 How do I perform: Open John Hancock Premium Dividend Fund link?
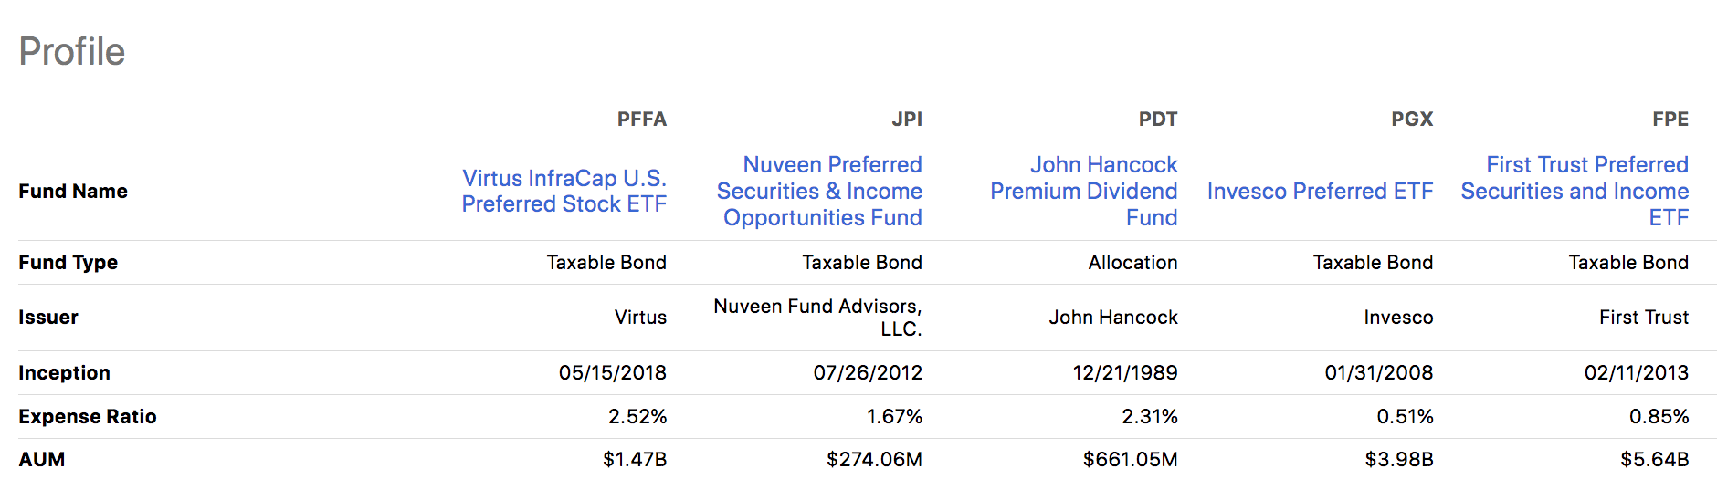tap(1084, 191)
